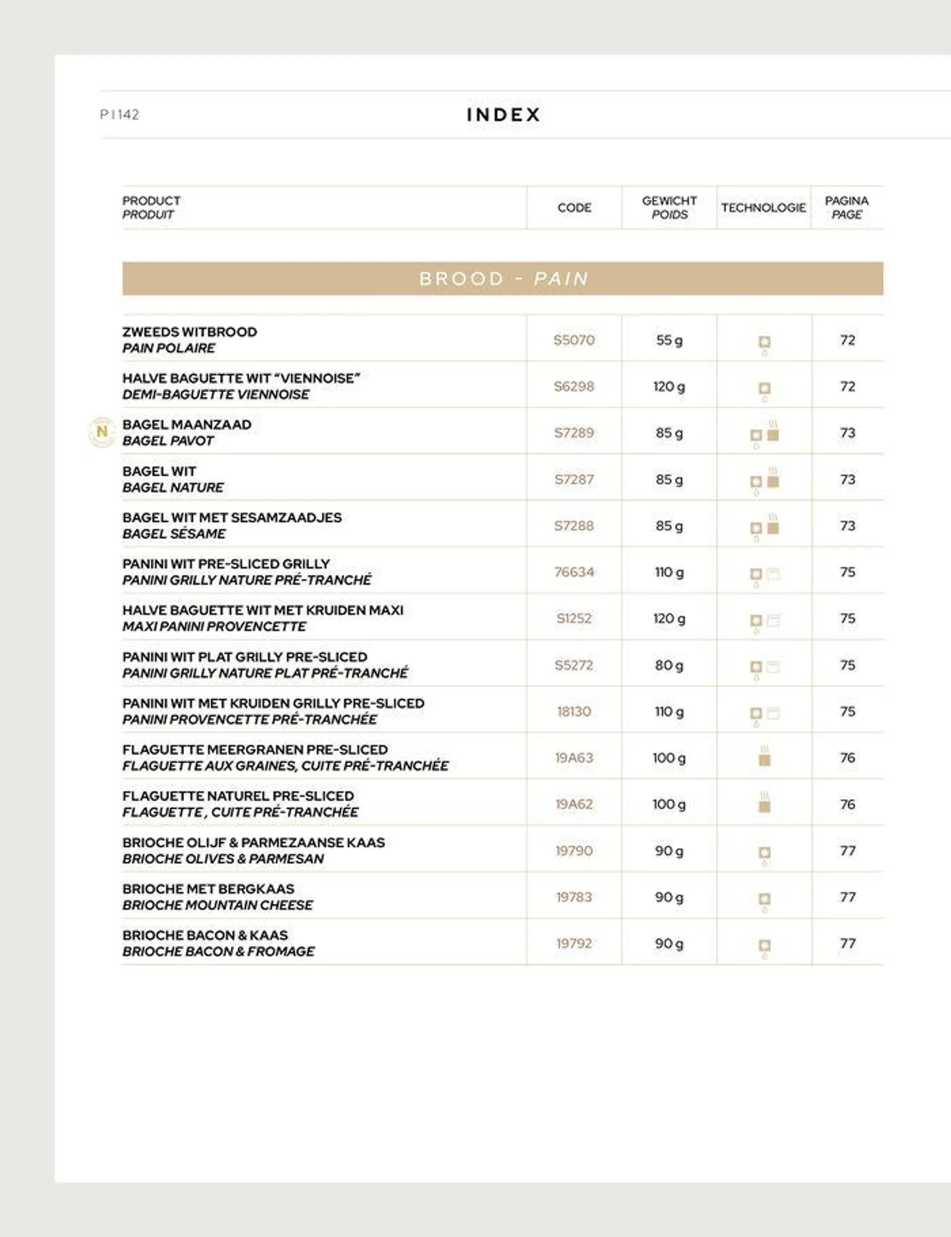Click the PANINI WIT PLAT GRILLY PRE-SLICED name

tap(245, 657)
